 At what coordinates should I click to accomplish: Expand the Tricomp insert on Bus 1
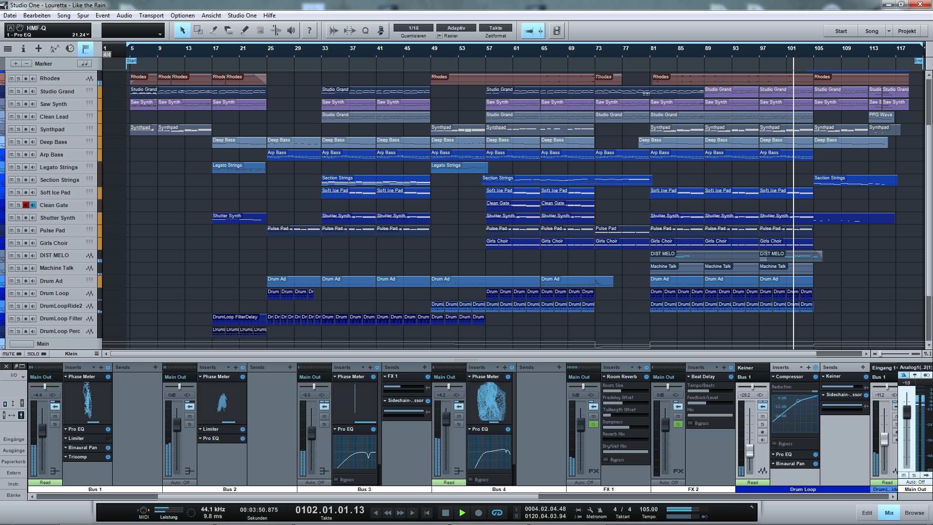coord(66,457)
